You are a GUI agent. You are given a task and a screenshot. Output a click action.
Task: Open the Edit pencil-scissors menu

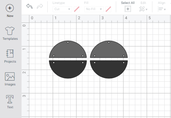tap(143, 9)
